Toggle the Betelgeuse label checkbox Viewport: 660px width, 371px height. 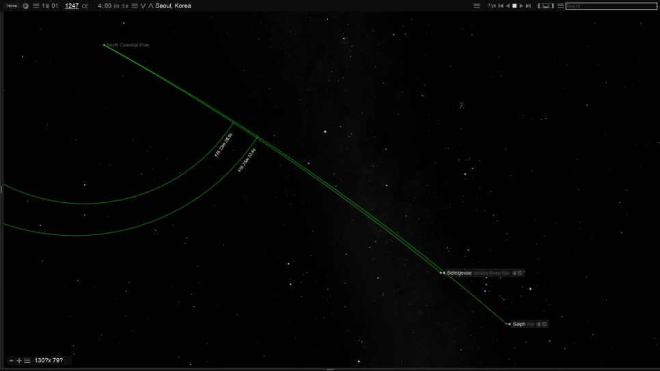[x=520, y=273]
